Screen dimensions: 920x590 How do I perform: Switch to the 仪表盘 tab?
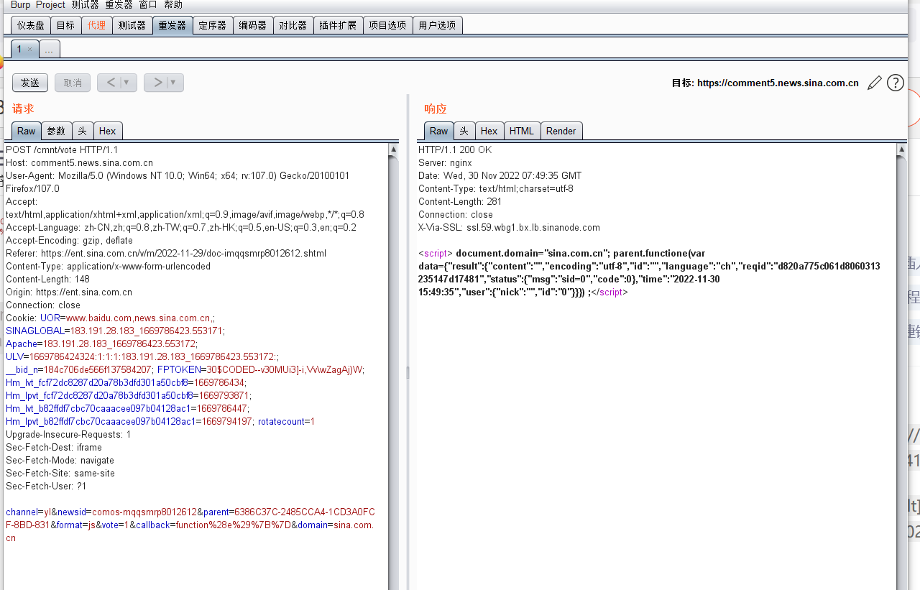coord(31,25)
